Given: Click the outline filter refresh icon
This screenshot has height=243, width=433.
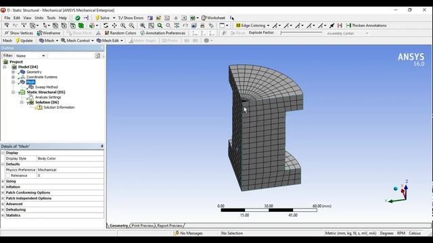Looking at the screenshot, I should pyautogui.click(x=97, y=55).
